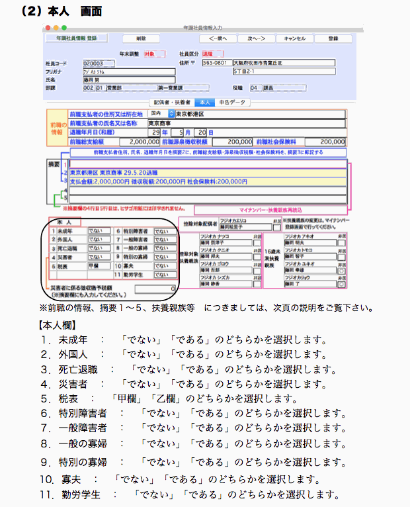This screenshot has height=507, width=410.
Task: Go to next record with 次へ-->
Action: (252, 38)
